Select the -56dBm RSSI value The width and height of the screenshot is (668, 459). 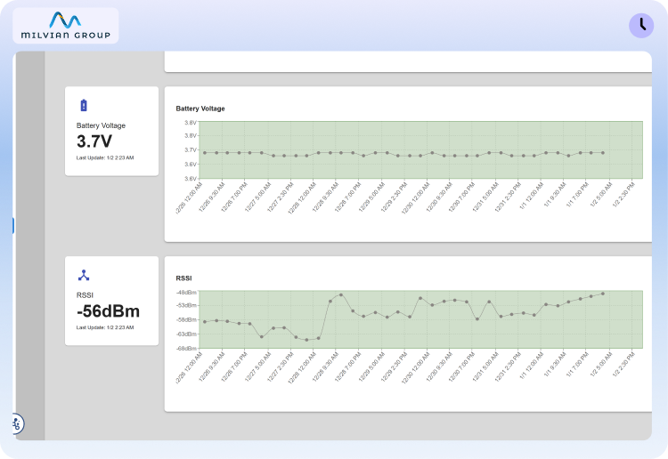[x=108, y=311]
